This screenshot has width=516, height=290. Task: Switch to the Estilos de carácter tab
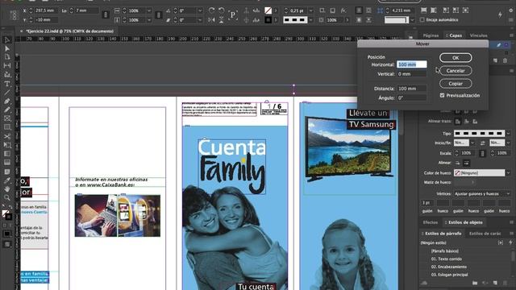click(x=485, y=234)
